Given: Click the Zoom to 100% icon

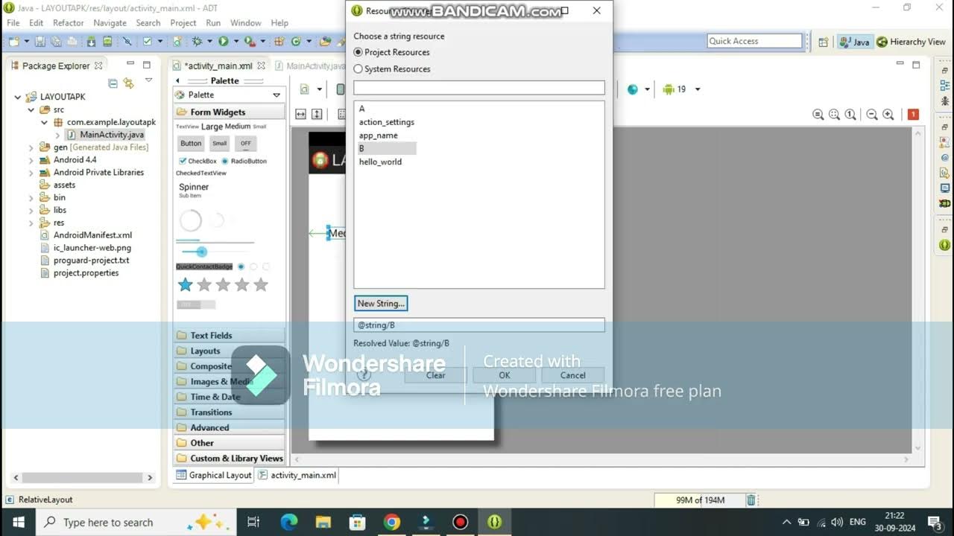Looking at the screenshot, I should pyautogui.click(x=850, y=115).
